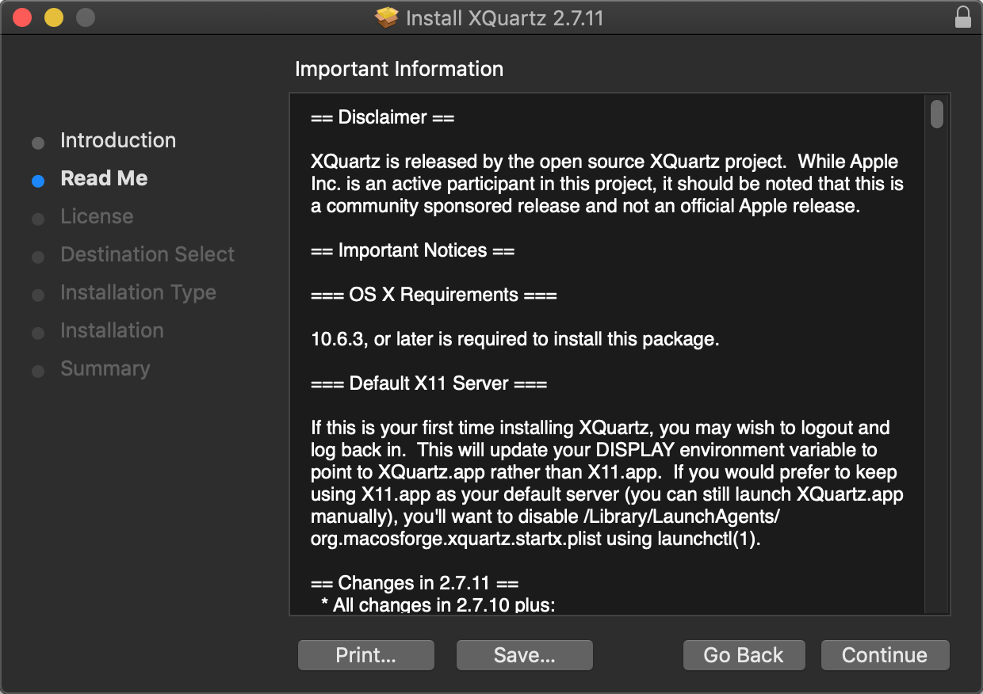The height and width of the screenshot is (694, 983).
Task: Select the License step label
Action: click(x=97, y=216)
